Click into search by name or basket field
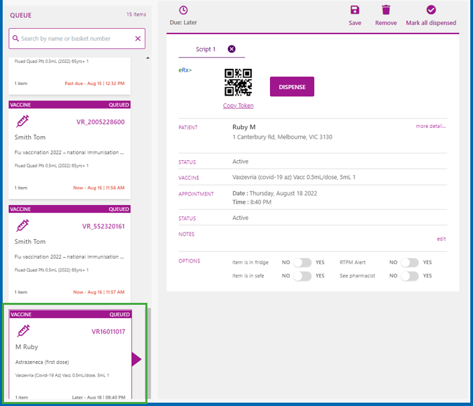473x406 pixels. (x=77, y=38)
